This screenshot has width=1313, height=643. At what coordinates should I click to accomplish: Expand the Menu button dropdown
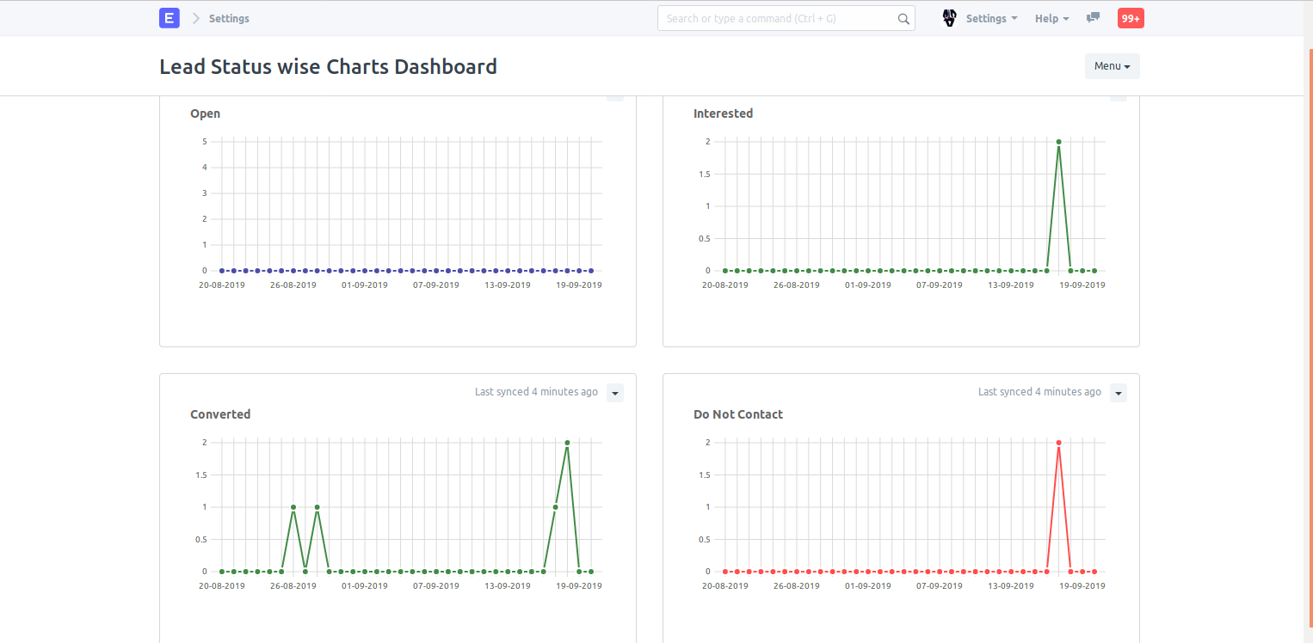1112,66
